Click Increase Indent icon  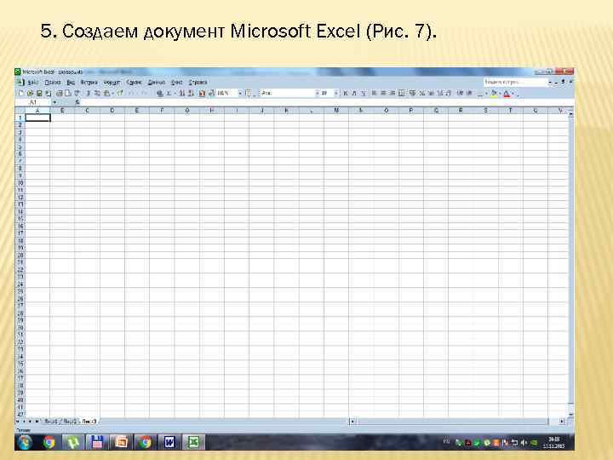[469, 93]
